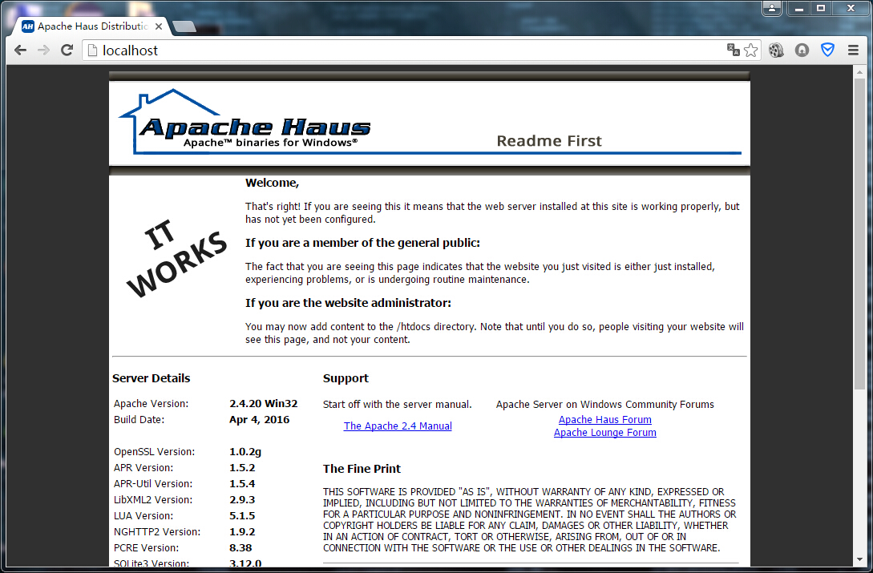Image resolution: width=873 pixels, height=573 pixels.
Task: Close the Apache Haus Distribution tab
Action: 159,26
